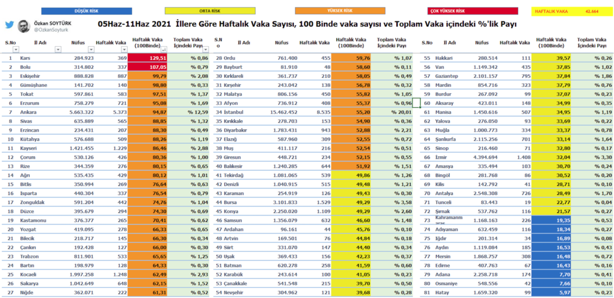Select the İstanbul share cell % 20,01

click(x=392, y=112)
